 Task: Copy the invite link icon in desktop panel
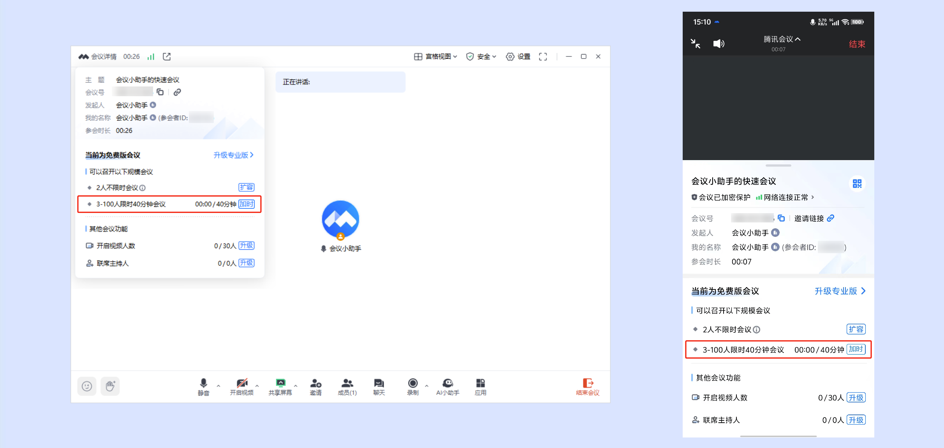(x=177, y=92)
